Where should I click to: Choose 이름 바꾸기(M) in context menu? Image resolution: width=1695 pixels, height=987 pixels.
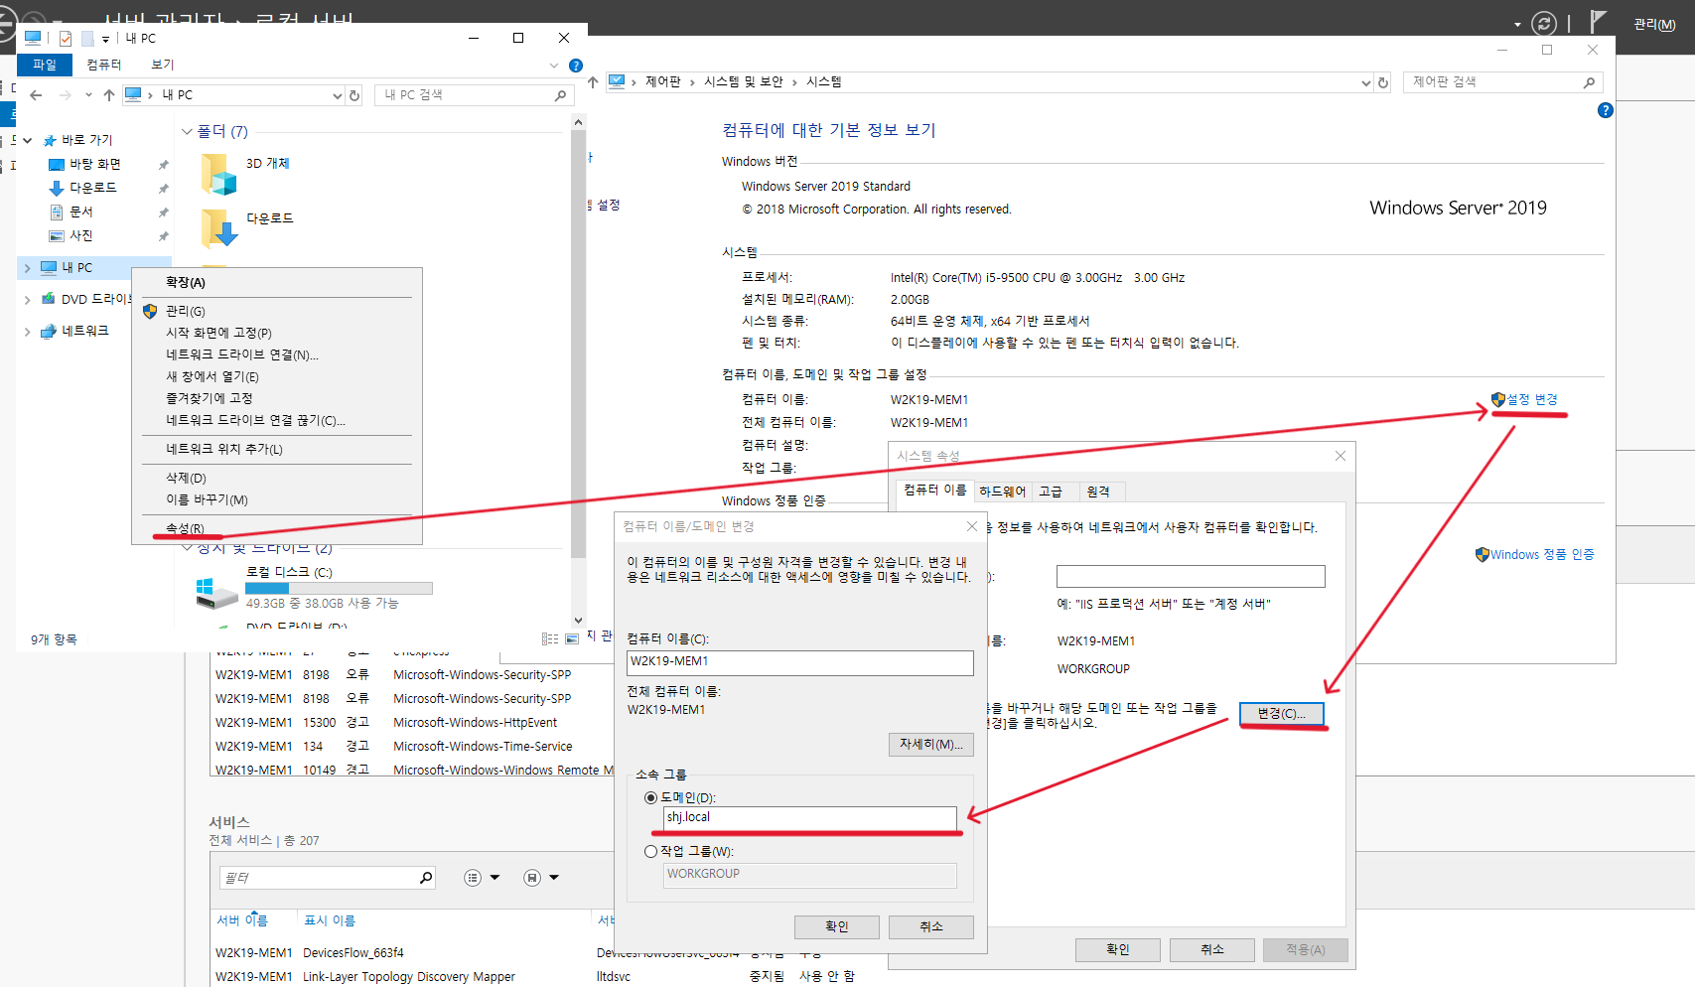207,499
